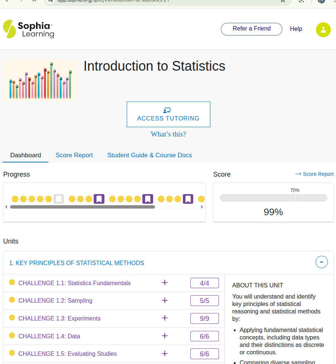336x364 pixels.
Task: Click the 4/4 score box for Challenge 1.1
Action: (x=204, y=283)
